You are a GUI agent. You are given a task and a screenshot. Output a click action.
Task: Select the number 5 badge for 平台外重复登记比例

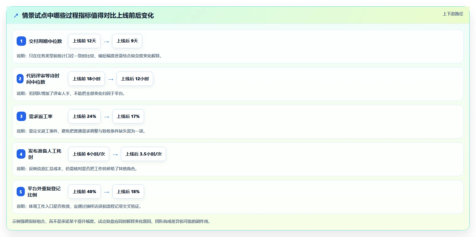click(x=21, y=192)
